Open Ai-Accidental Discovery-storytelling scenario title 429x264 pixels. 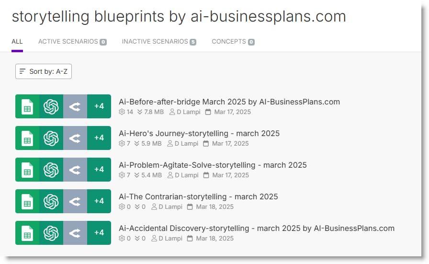[x=257, y=229]
